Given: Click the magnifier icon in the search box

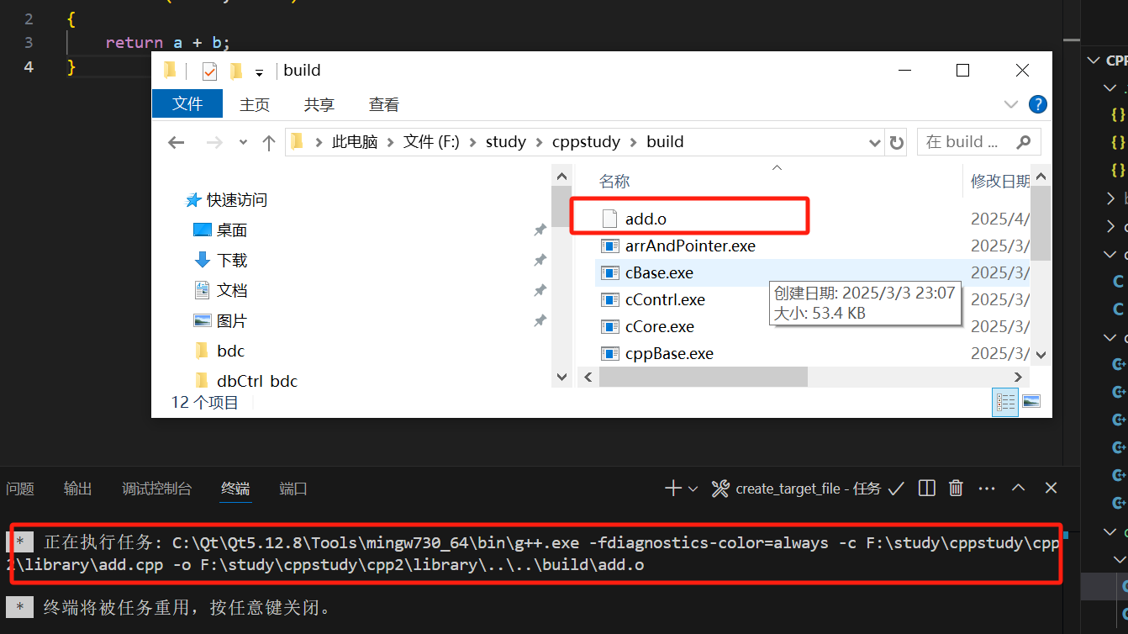Looking at the screenshot, I should pos(1024,142).
